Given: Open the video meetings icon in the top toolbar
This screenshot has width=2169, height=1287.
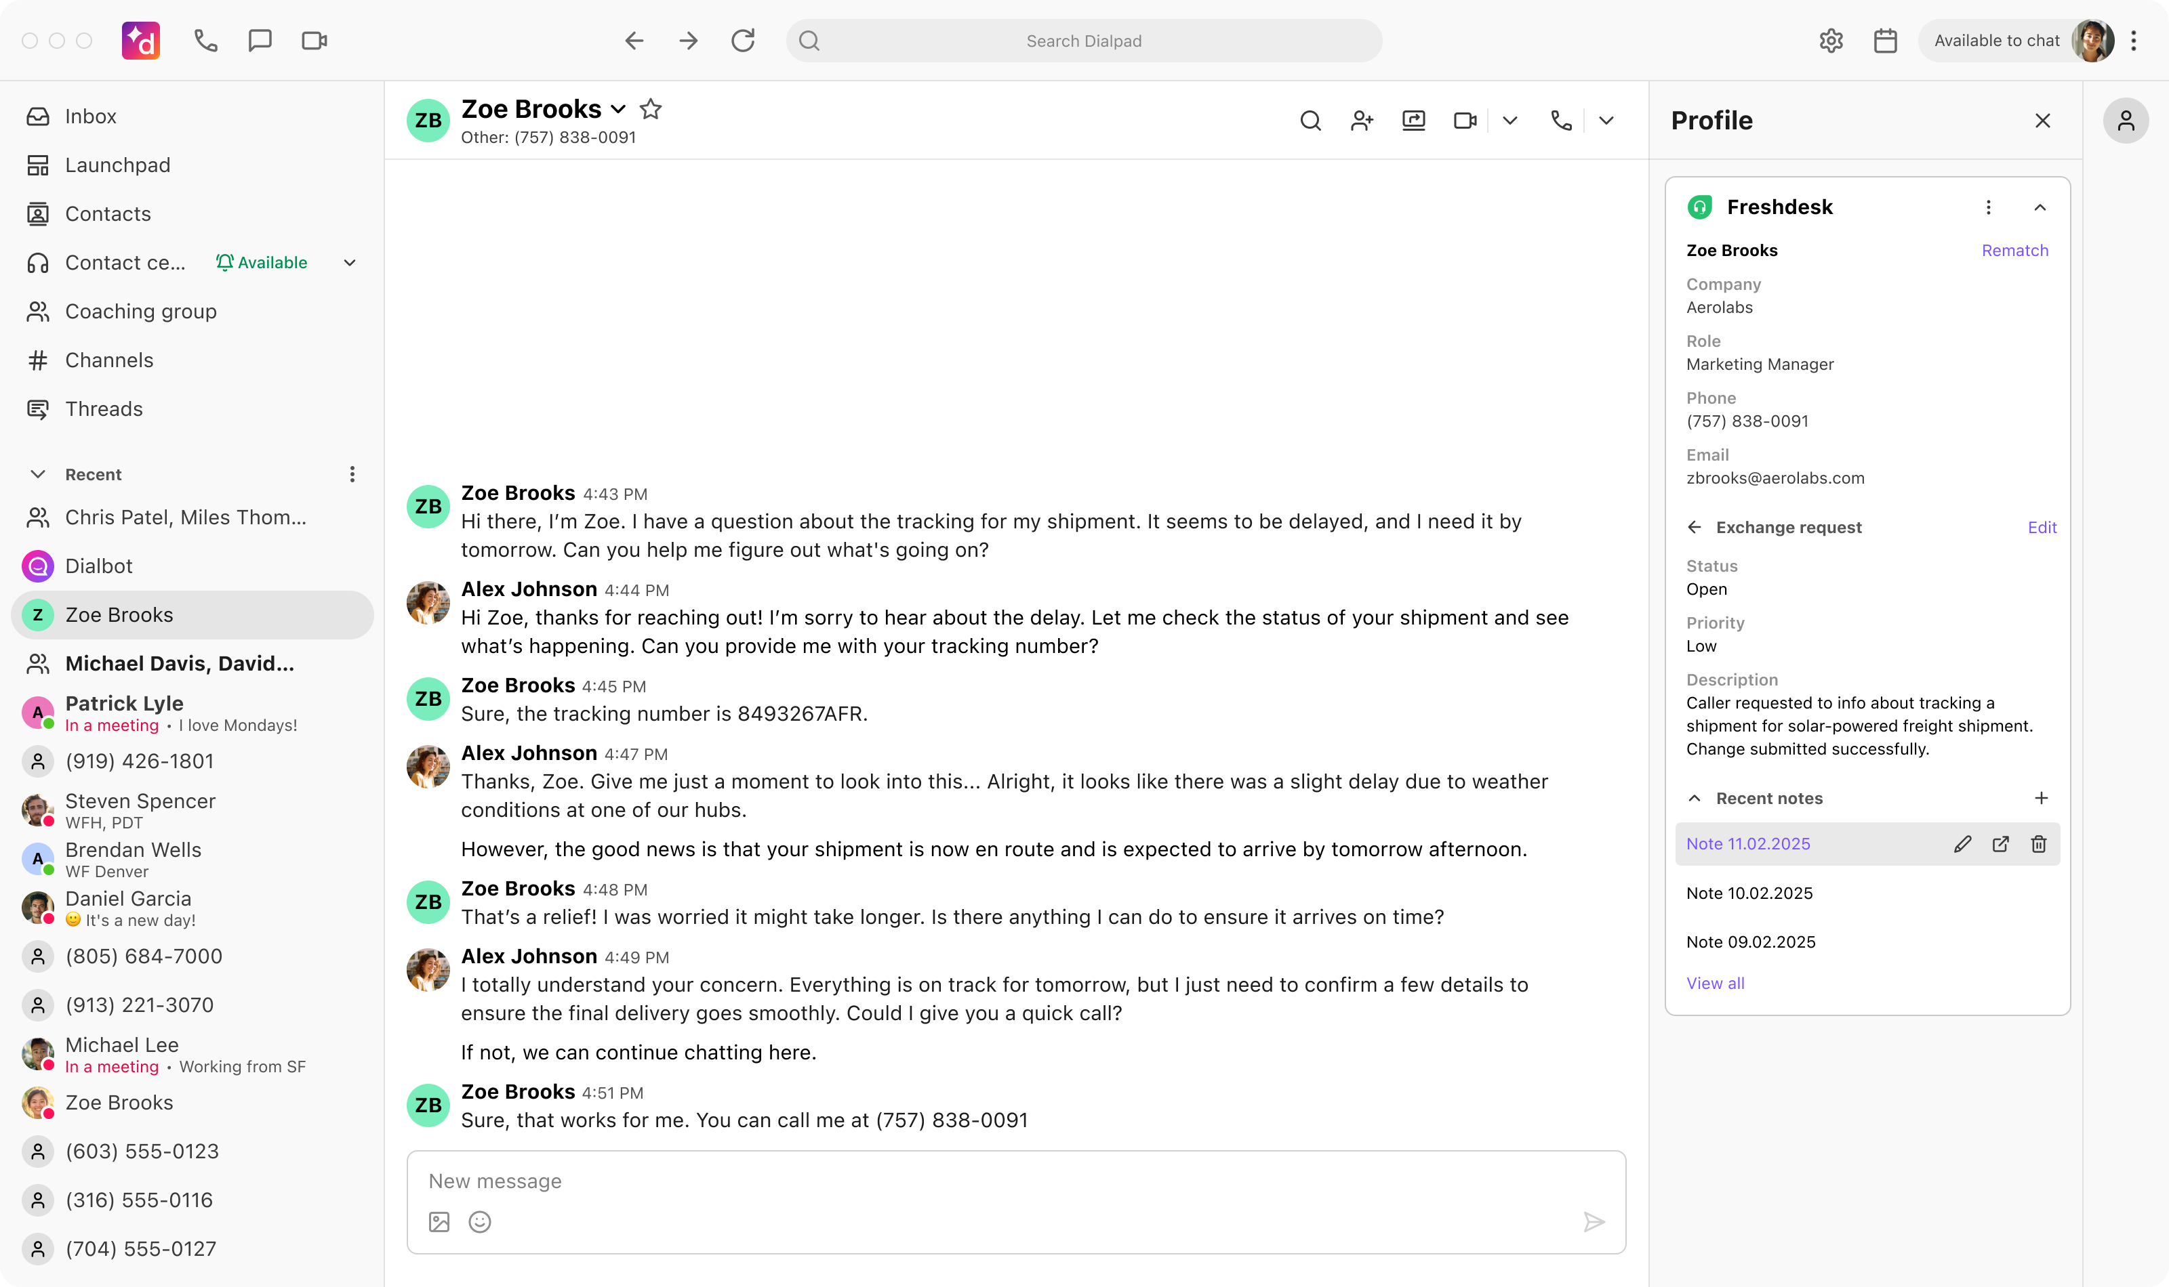Looking at the screenshot, I should (313, 40).
